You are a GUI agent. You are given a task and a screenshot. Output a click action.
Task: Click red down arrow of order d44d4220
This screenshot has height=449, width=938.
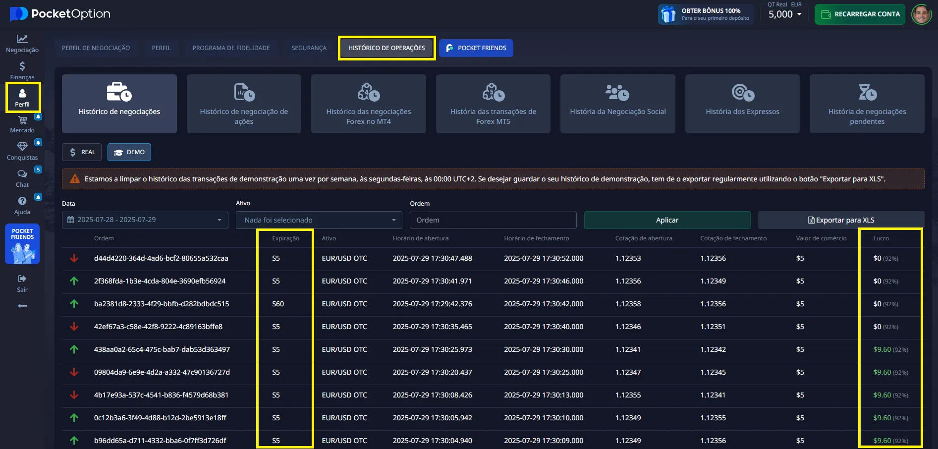point(74,258)
